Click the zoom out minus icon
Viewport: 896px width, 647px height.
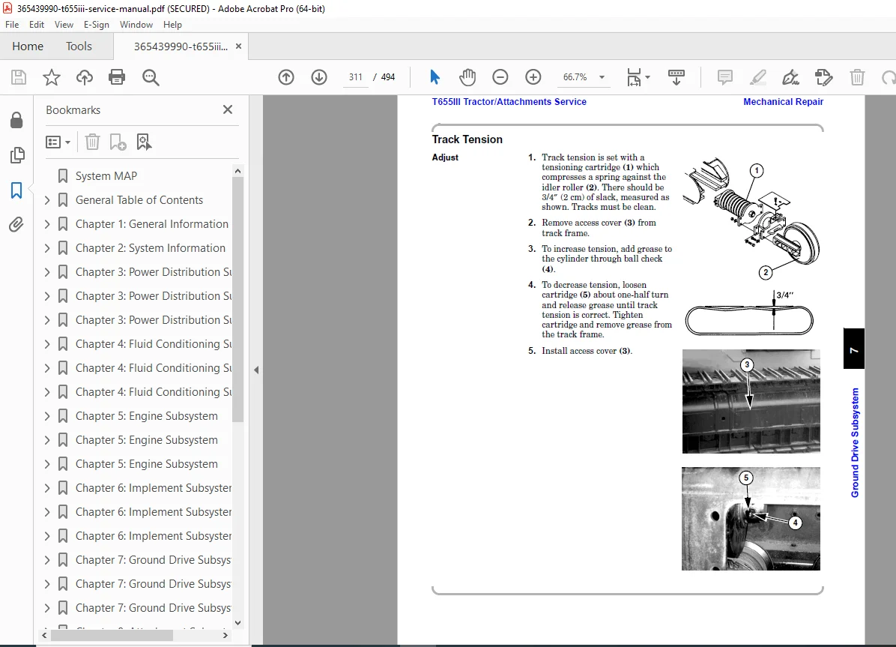click(x=500, y=77)
